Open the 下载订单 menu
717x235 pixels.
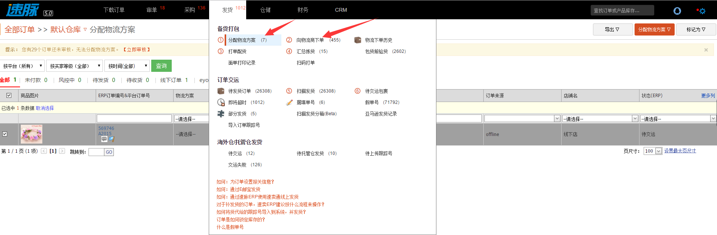click(114, 10)
